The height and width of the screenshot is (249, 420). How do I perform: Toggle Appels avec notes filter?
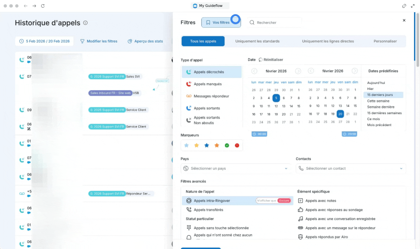(x=316, y=201)
